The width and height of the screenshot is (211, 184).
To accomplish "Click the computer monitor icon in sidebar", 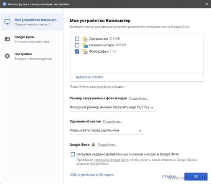I will click(x=7, y=22).
